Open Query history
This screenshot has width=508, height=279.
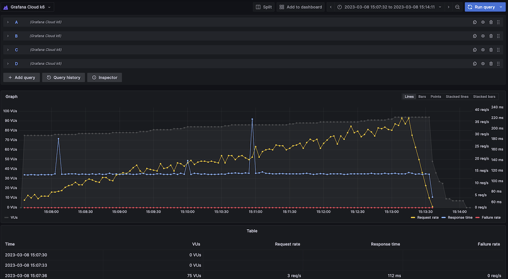(x=63, y=77)
